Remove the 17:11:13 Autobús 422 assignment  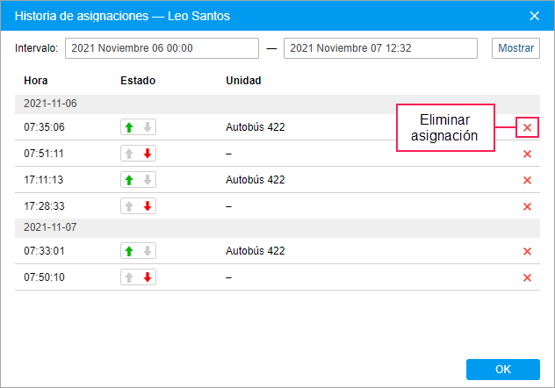point(527,181)
